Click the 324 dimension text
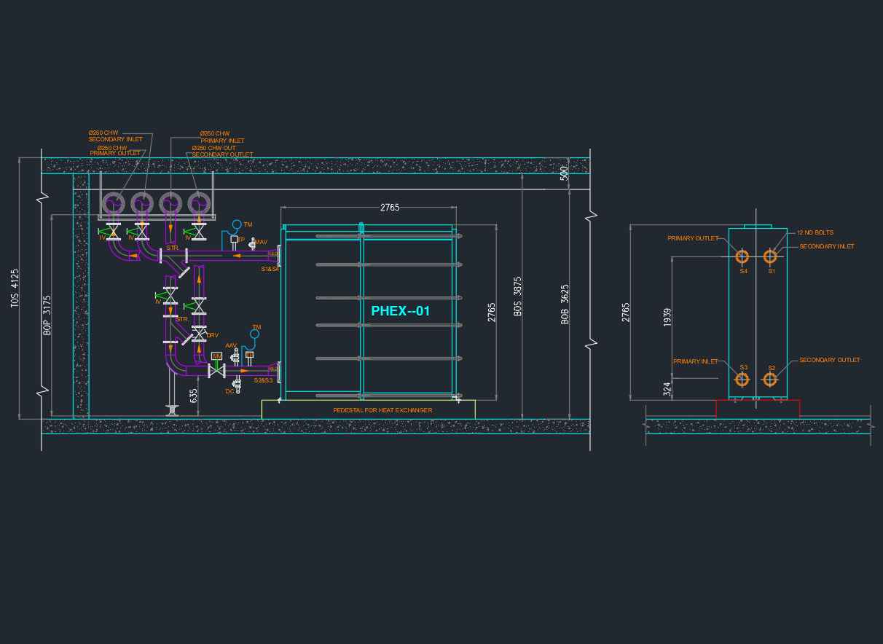The height and width of the screenshot is (644, 883). click(667, 389)
